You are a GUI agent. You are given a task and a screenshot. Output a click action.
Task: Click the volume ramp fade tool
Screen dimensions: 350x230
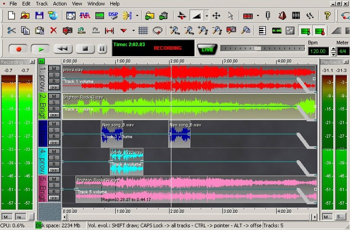pos(197,16)
